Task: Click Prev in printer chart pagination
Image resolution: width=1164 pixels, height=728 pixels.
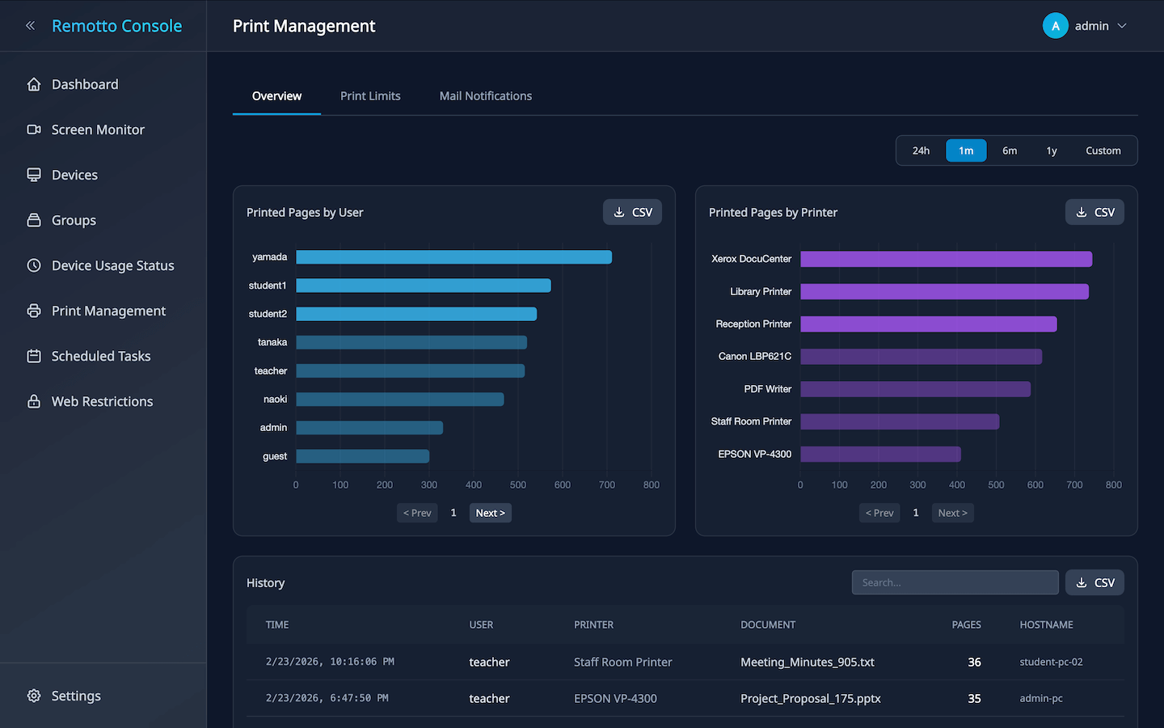Action: click(879, 513)
